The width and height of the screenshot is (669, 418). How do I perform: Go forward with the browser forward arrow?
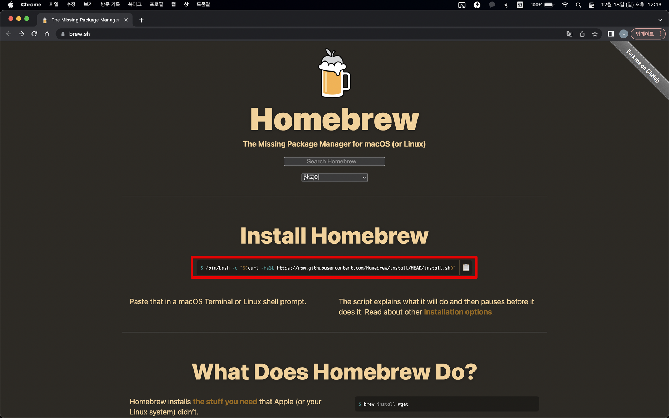point(22,34)
